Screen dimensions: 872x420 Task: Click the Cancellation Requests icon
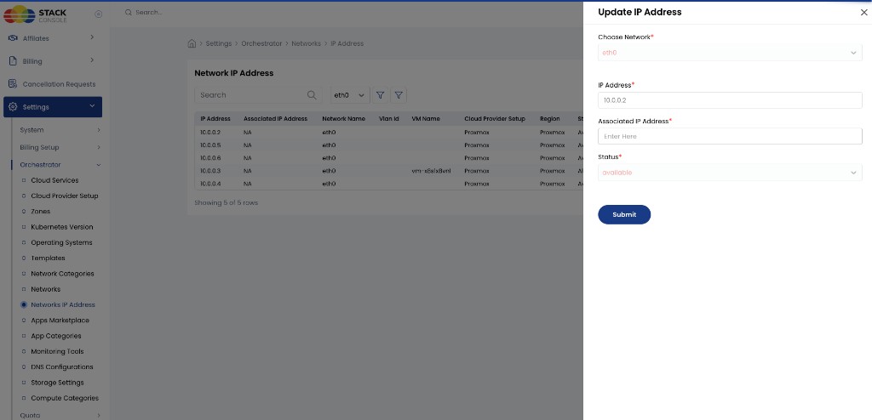click(x=13, y=84)
